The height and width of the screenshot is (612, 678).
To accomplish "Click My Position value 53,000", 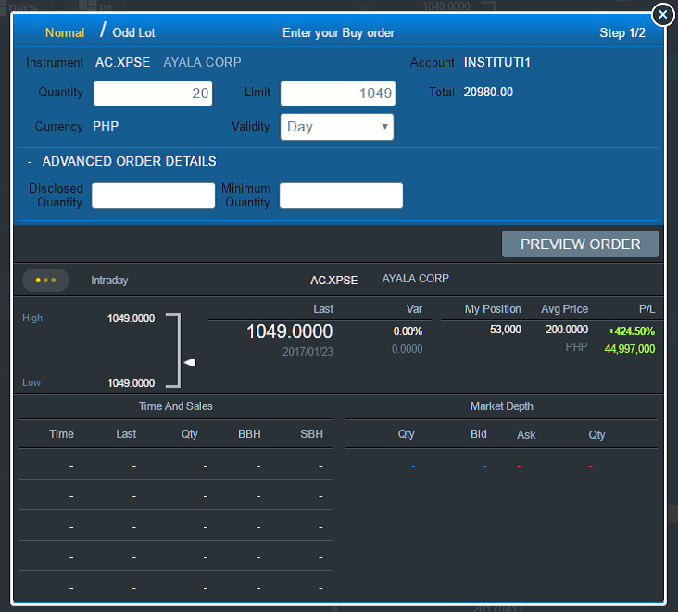I will (x=506, y=330).
